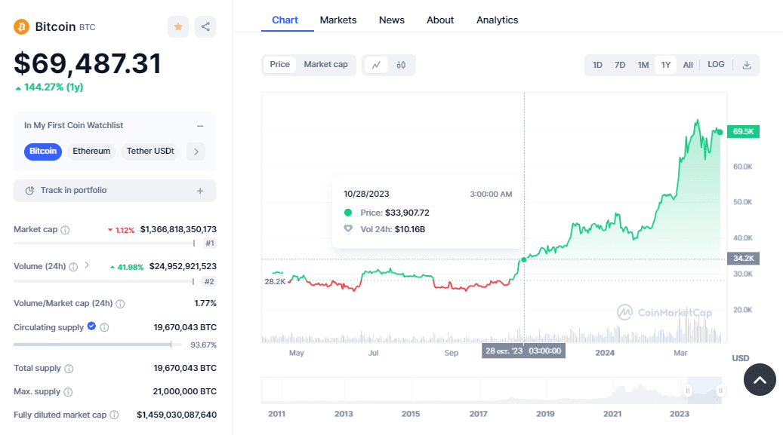Open Circulating supply info icon
Viewport: 783px width, 435px height.
pyautogui.click(x=104, y=328)
